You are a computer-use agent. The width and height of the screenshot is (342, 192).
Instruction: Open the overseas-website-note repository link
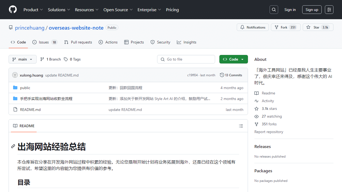point(76,28)
